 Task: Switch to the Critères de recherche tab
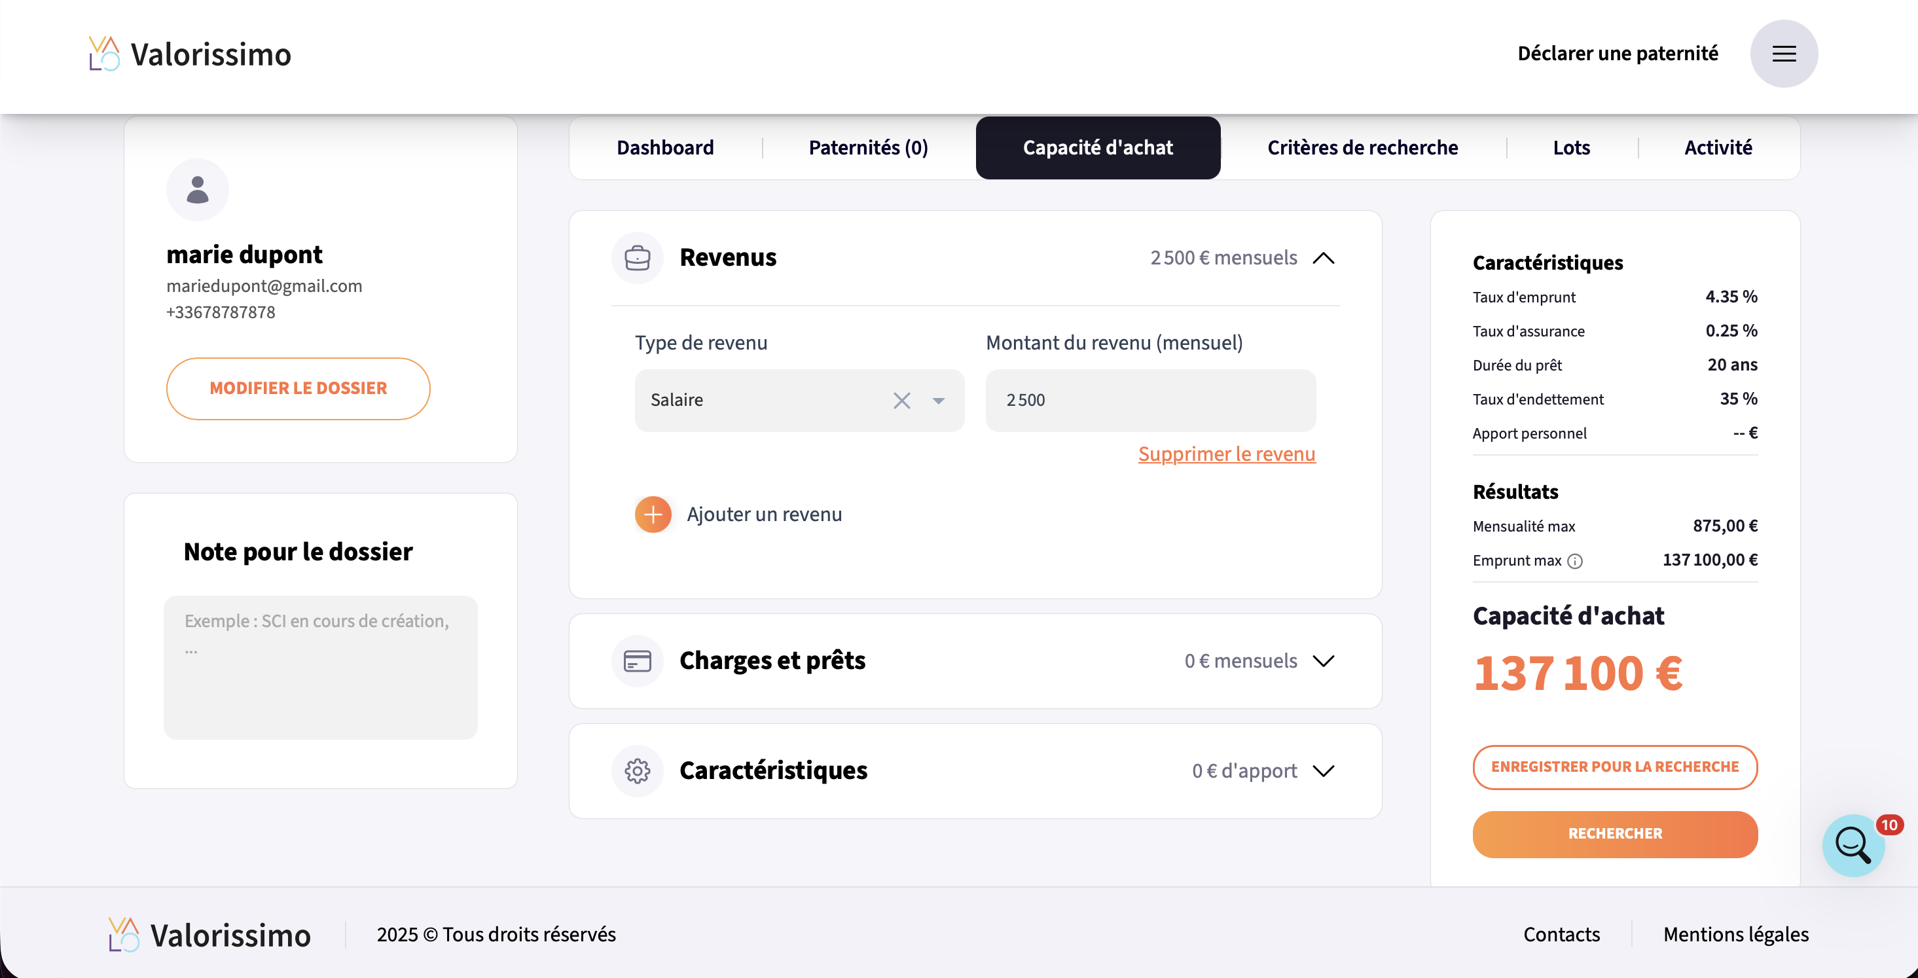pos(1362,147)
